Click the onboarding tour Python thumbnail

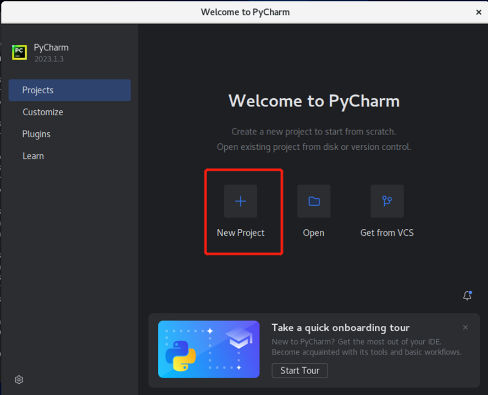coord(209,349)
